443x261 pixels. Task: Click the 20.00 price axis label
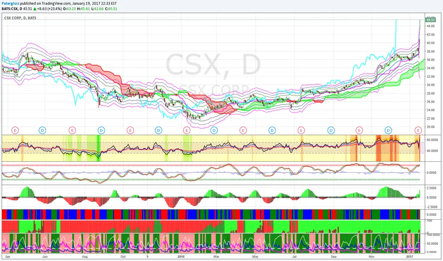point(431,127)
